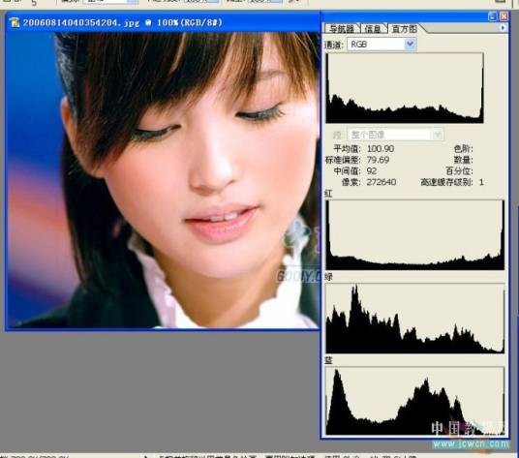The image size is (519, 458).
Task: Click inside the composite RGB histogram graph
Action: (405, 88)
